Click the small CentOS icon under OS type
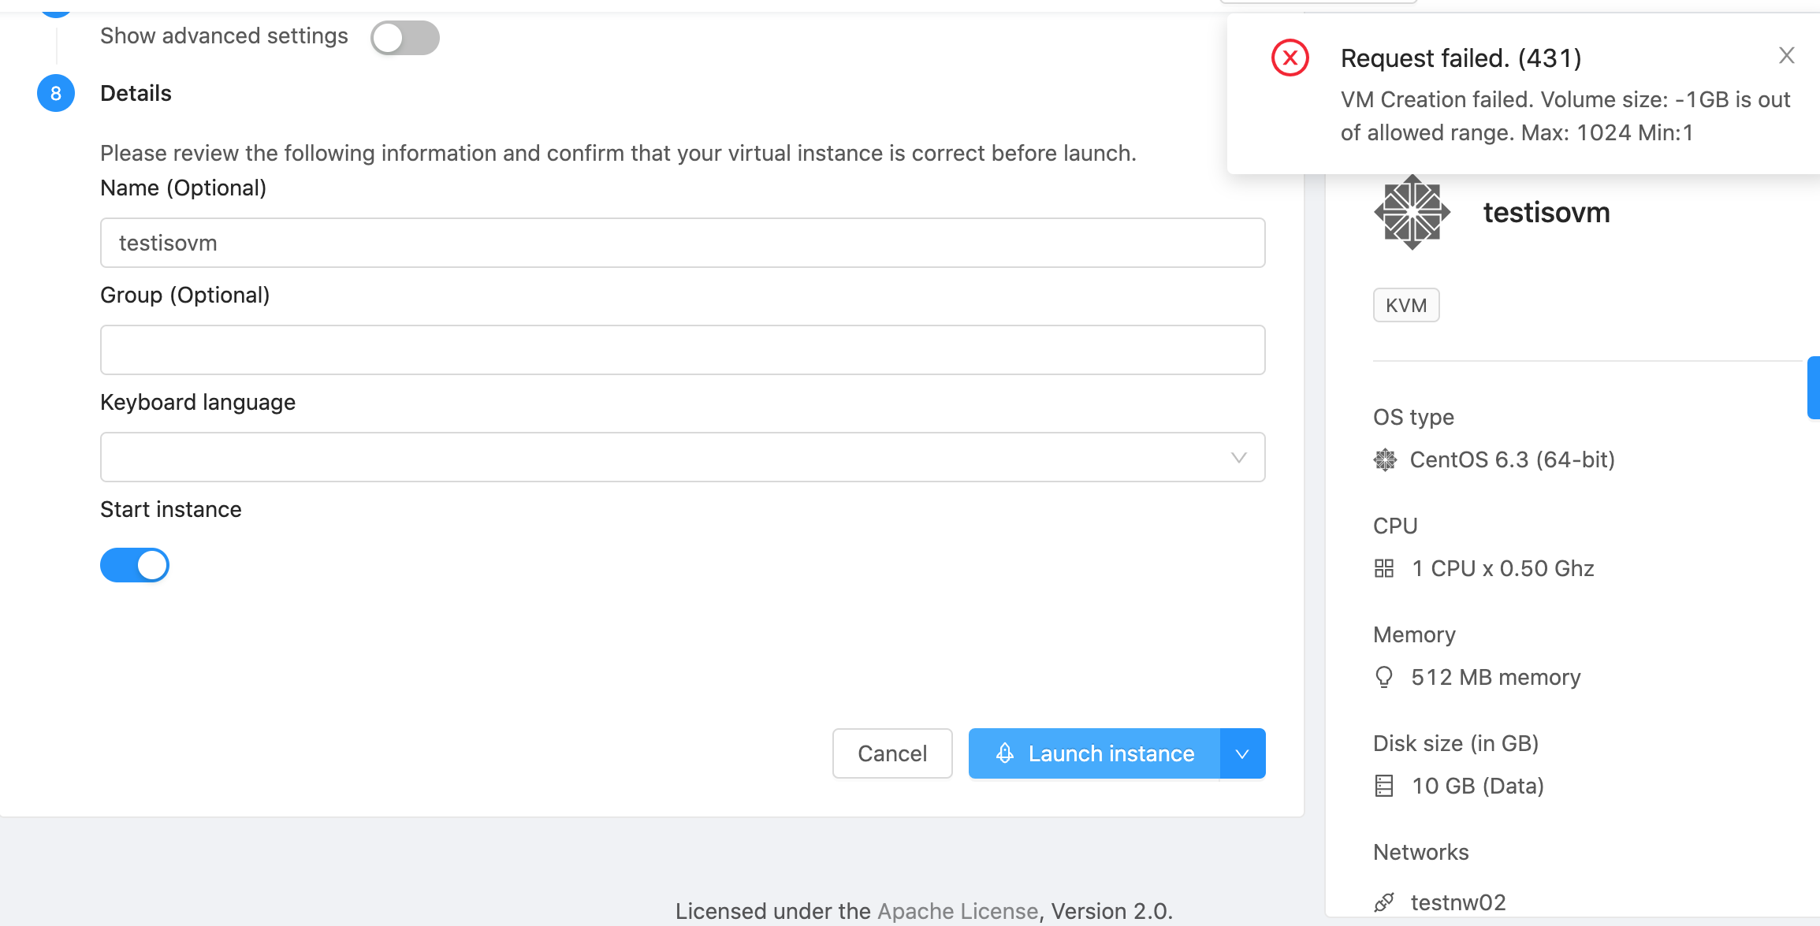The height and width of the screenshot is (926, 1820). coord(1385,459)
